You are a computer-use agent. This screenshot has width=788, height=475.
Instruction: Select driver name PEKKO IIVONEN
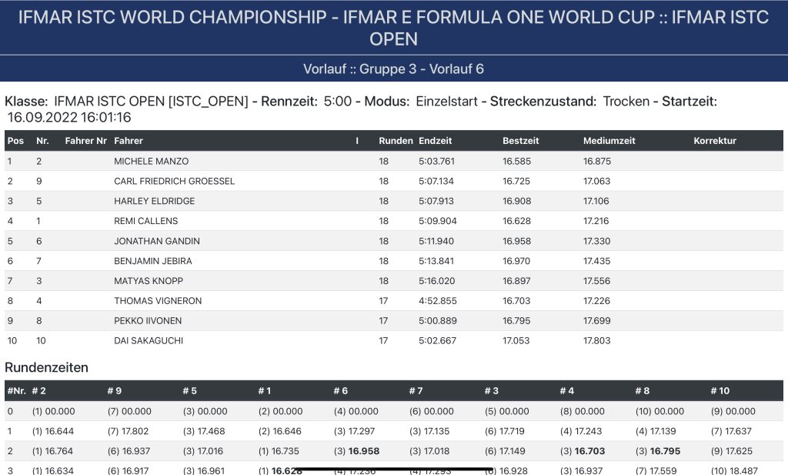point(148,321)
